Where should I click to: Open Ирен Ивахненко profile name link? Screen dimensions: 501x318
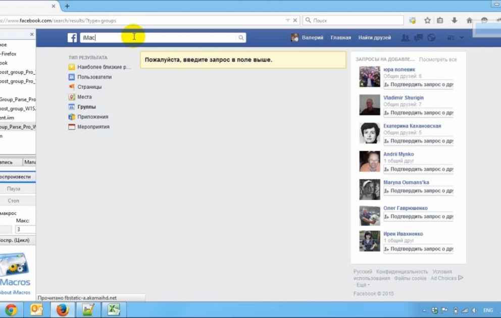(403, 234)
